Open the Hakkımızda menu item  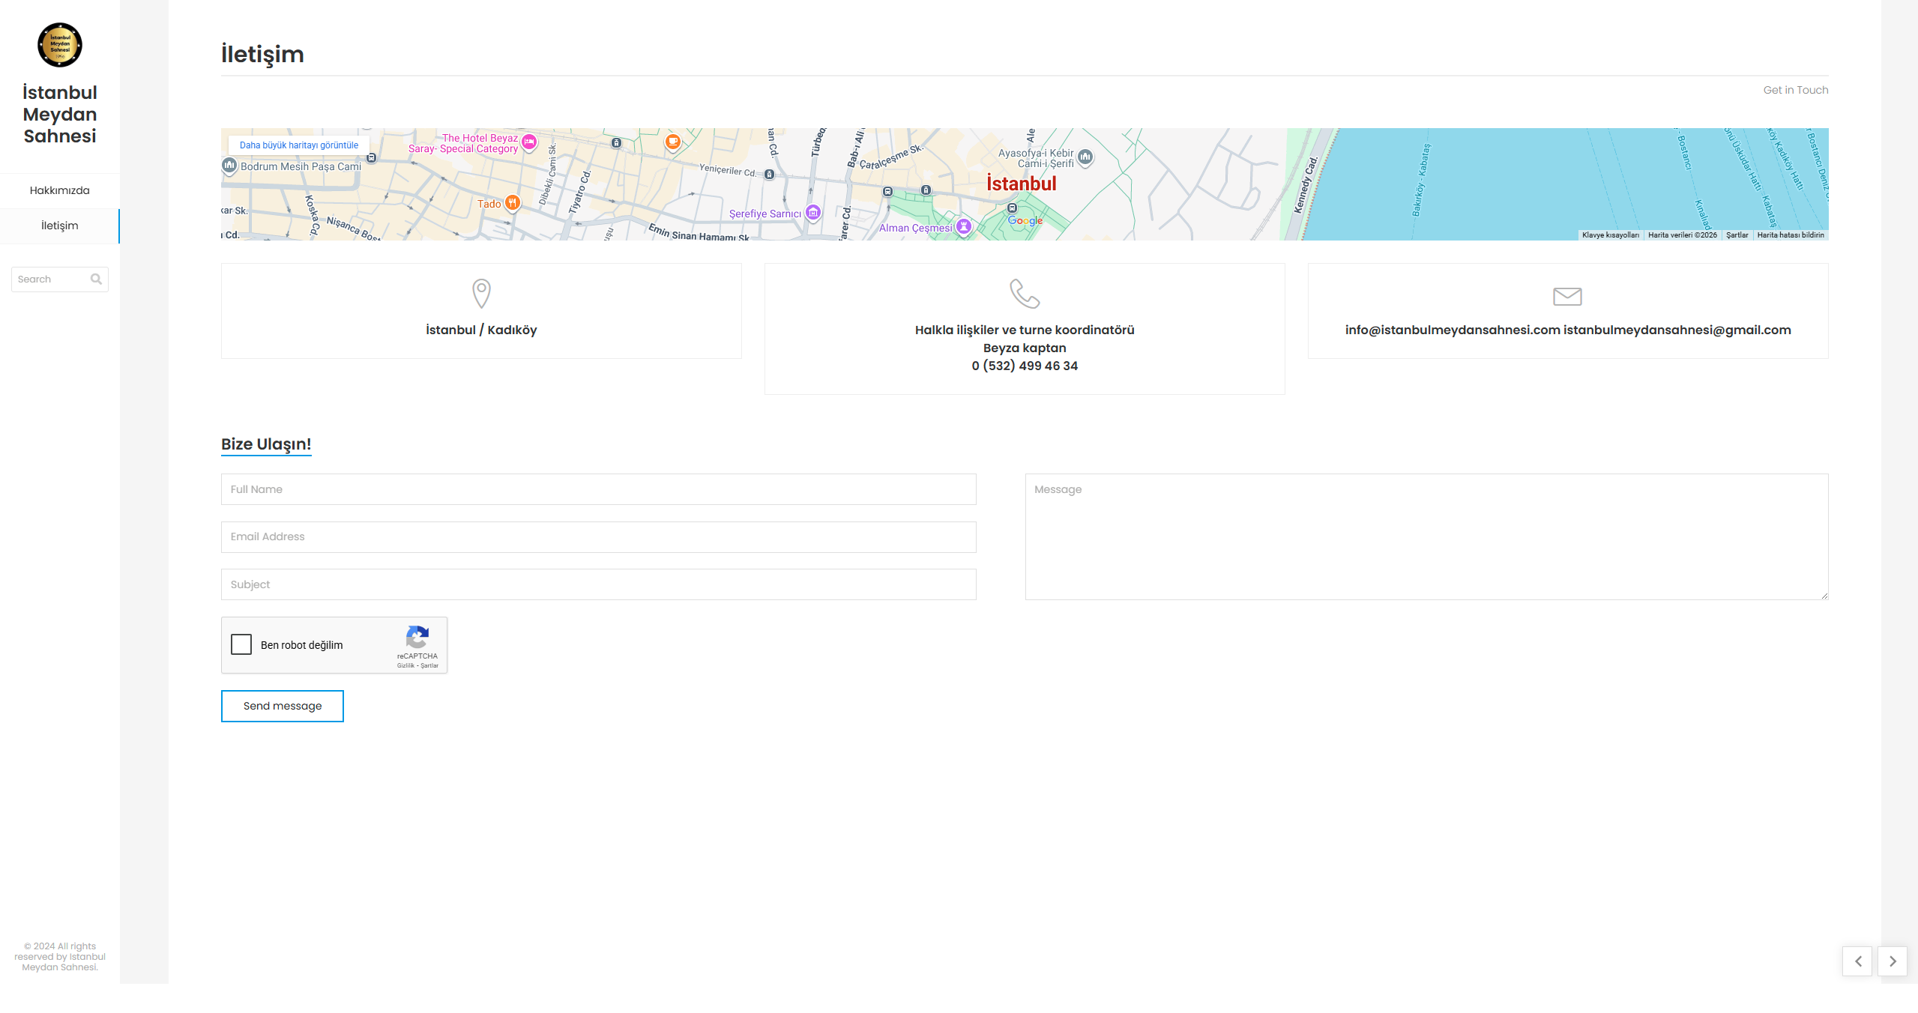60,190
